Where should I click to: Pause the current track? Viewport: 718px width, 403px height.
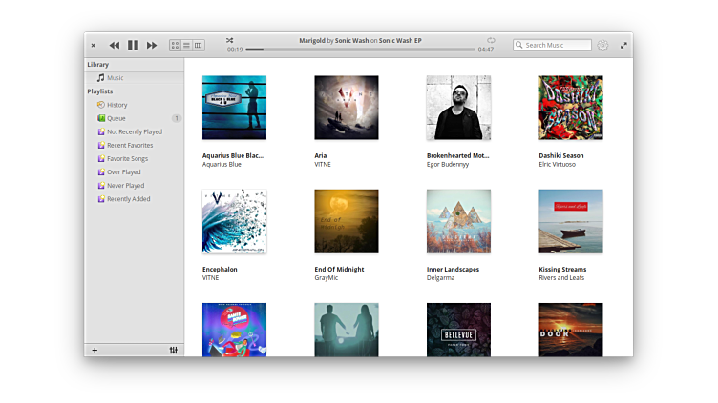click(x=133, y=45)
